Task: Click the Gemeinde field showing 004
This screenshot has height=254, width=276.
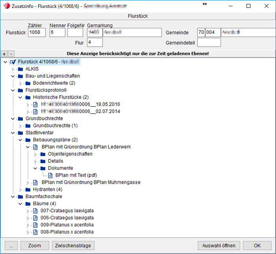Action: click(x=213, y=32)
